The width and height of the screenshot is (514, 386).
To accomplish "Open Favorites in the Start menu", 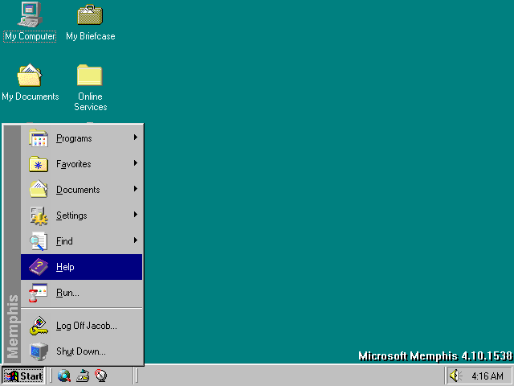I will pyautogui.click(x=82, y=164).
